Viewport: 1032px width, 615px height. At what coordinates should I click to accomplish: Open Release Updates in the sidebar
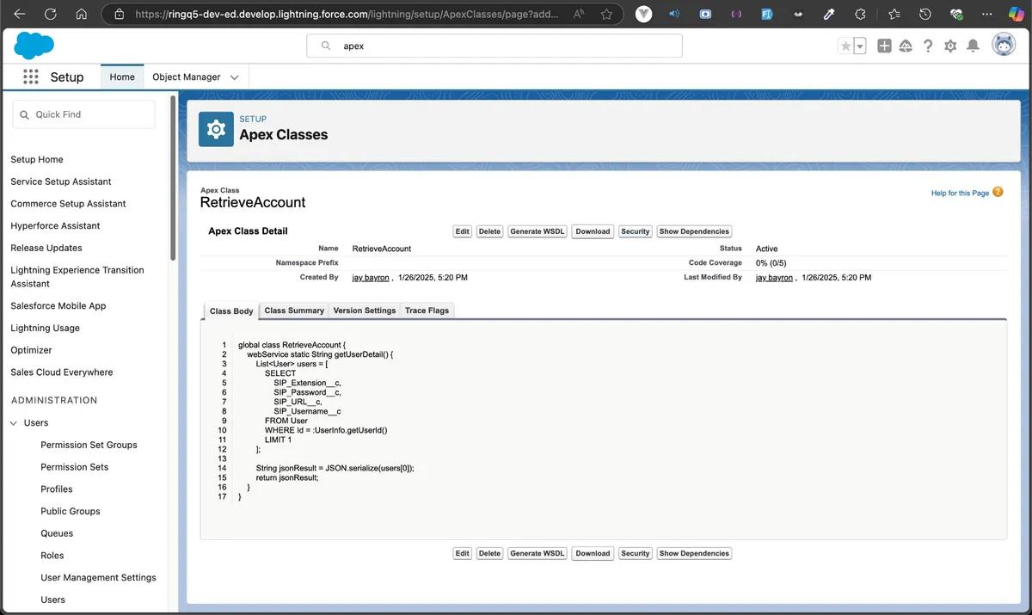pyautogui.click(x=46, y=248)
